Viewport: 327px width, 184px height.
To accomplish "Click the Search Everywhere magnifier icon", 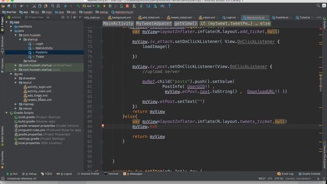I will (x=318, y=6).
